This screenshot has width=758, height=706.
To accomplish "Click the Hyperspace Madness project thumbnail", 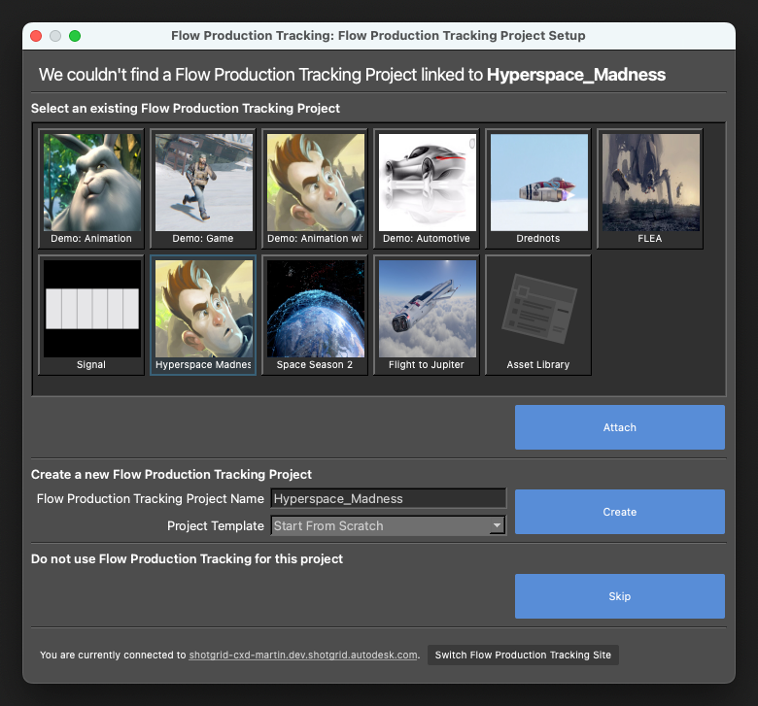I will pyautogui.click(x=203, y=315).
